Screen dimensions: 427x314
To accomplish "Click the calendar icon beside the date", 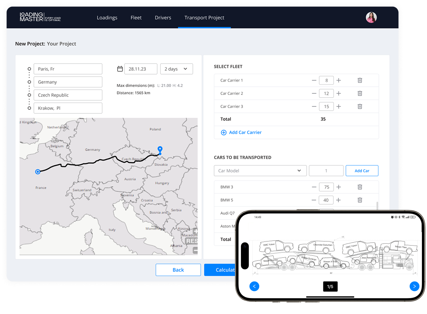I will (x=120, y=69).
